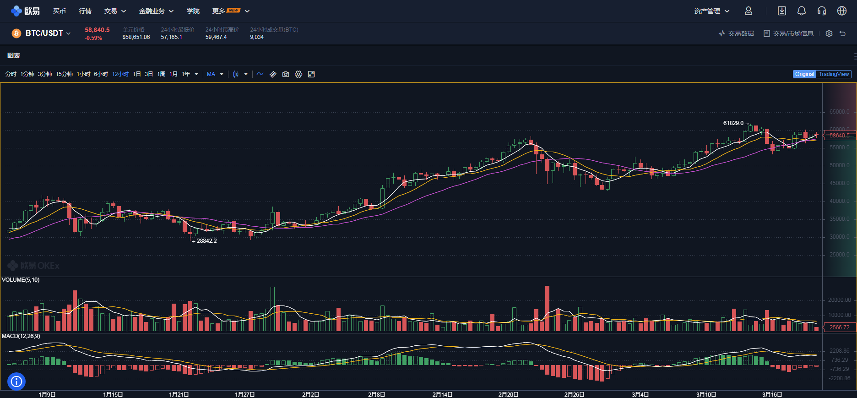The image size is (857, 398).
Task: Click the 24小时成交量 value 9,034
Action: click(x=257, y=37)
